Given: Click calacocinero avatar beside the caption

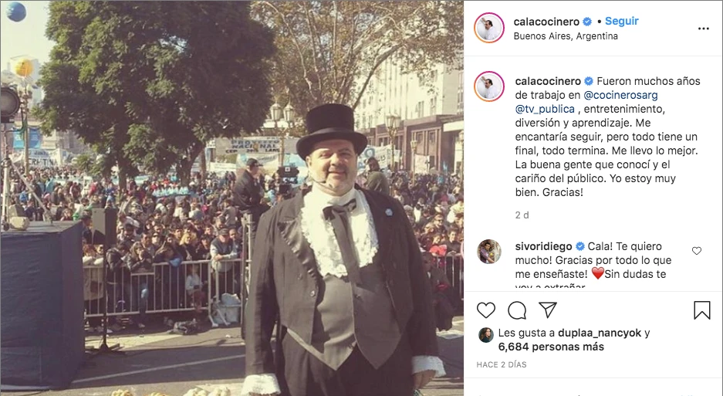Looking at the screenshot, I should (488, 86).
